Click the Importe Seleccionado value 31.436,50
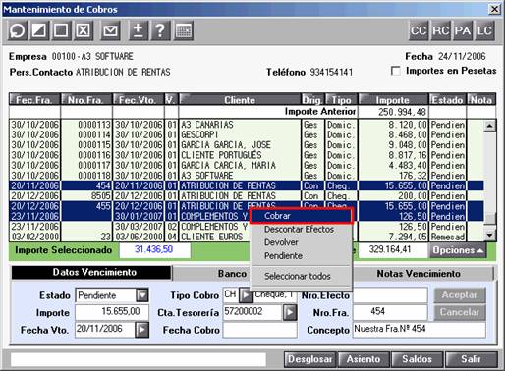The height and width of the screenshot is (371, 505). tap(154, 250)
